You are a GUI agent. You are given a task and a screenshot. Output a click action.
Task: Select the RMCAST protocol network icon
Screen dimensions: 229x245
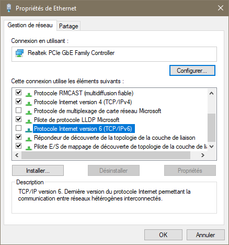(29, 94)
